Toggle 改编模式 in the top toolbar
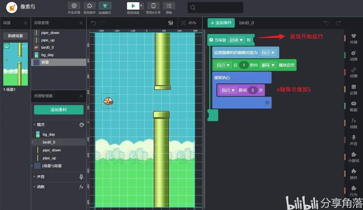This screenshot has height=210, width=363. point(105,6)
